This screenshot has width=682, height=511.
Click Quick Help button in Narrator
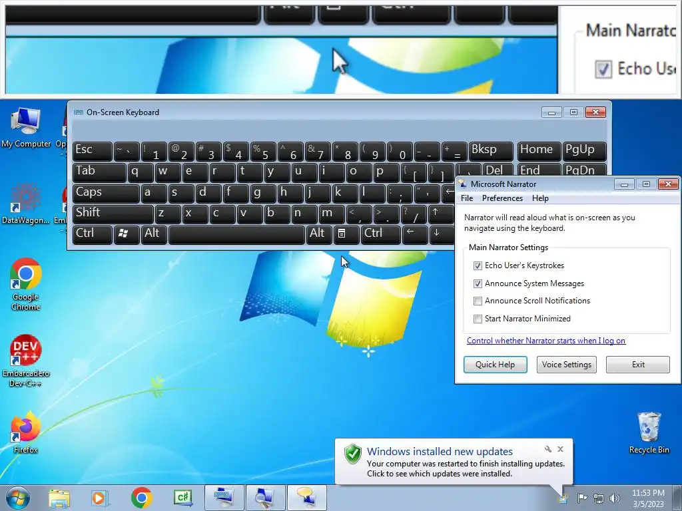pos(495,365)
